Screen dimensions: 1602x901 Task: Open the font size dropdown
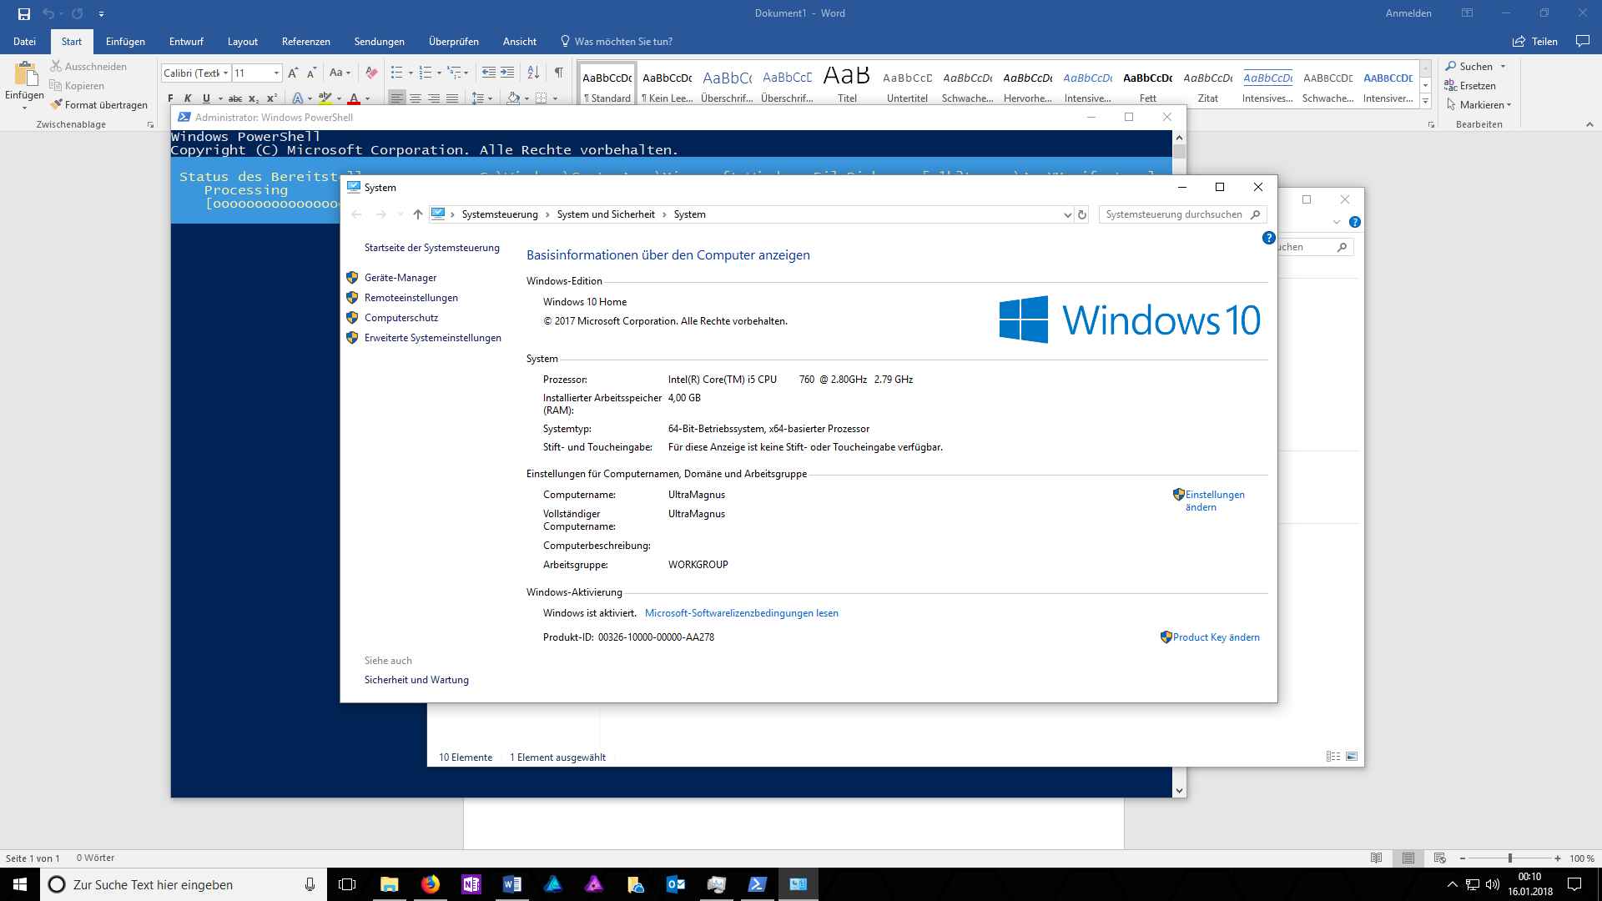(x=276, y=73)
